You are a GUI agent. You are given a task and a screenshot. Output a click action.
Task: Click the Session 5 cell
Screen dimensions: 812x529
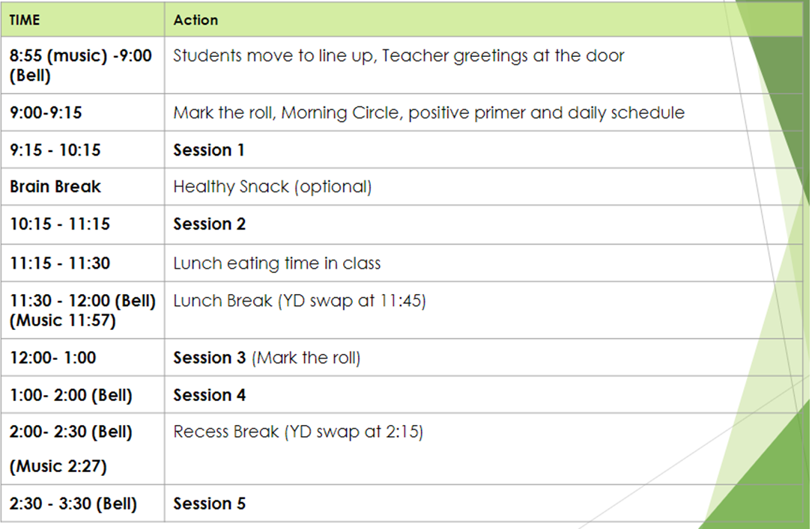209,504
